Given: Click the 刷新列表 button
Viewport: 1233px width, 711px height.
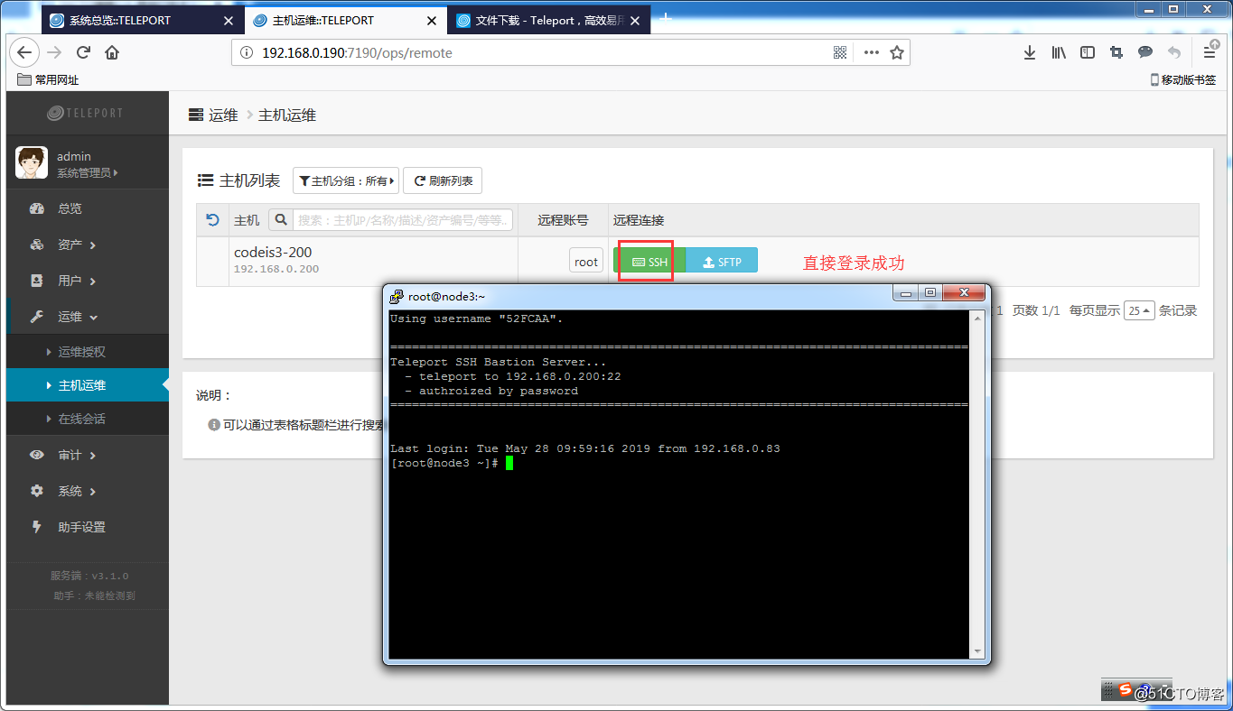Looking at the screenshot, I should (x=443, y=180).
